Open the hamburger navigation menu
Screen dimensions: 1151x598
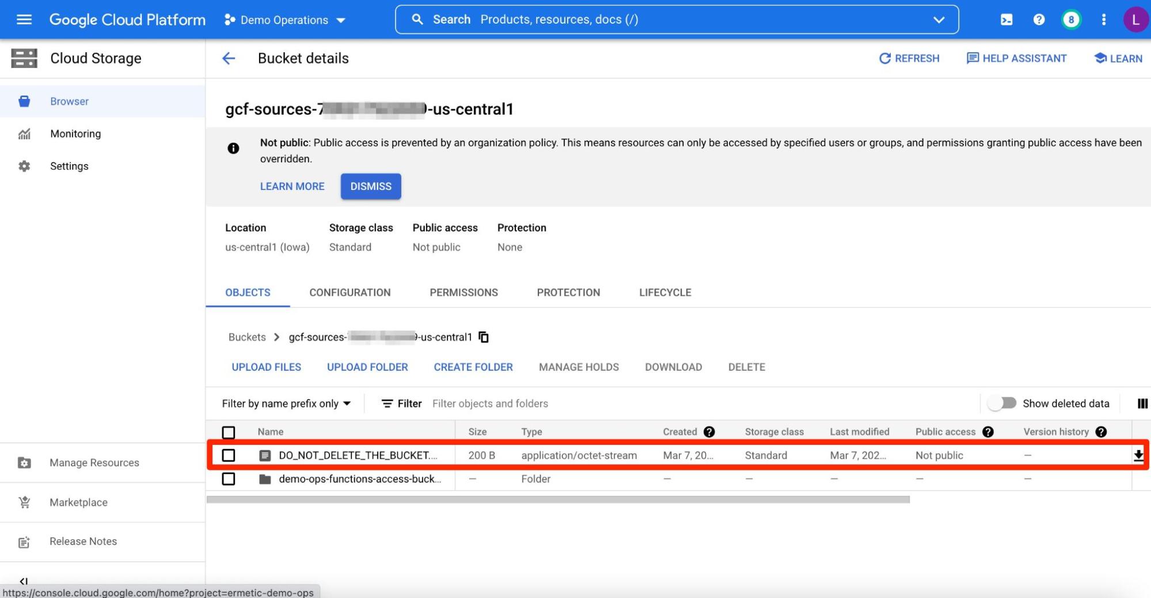[x=24, y=20]
